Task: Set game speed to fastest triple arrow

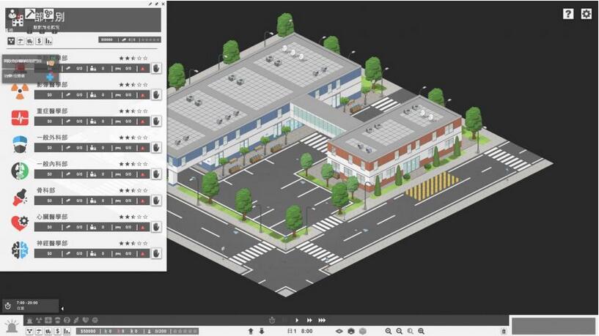Action: point(321,320)
